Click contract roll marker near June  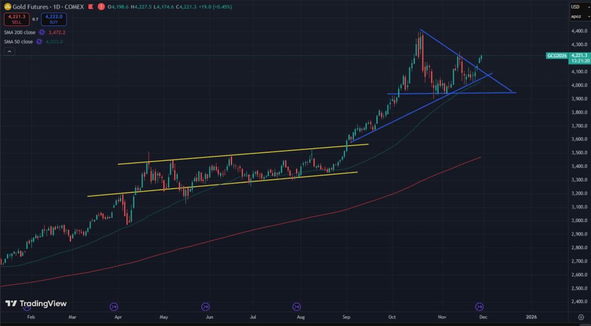205,306
